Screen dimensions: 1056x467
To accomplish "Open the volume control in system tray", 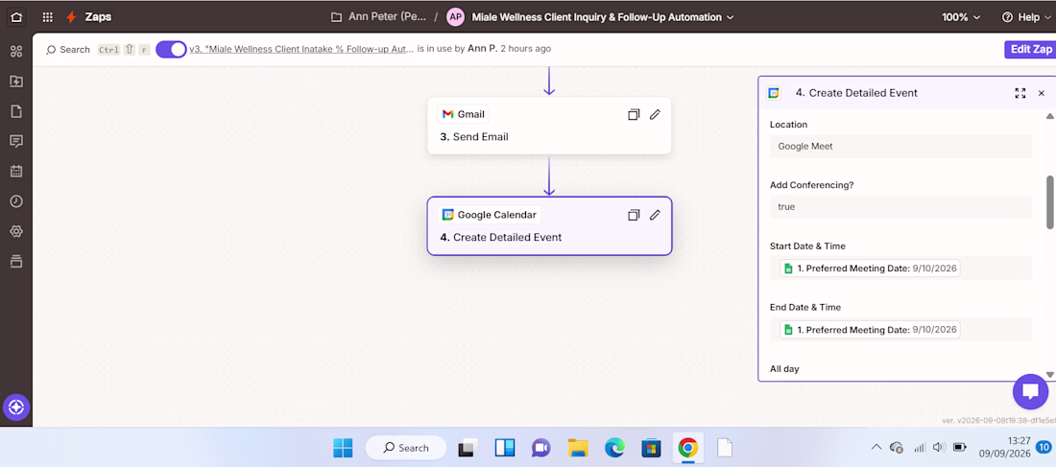I will [940, 447].
